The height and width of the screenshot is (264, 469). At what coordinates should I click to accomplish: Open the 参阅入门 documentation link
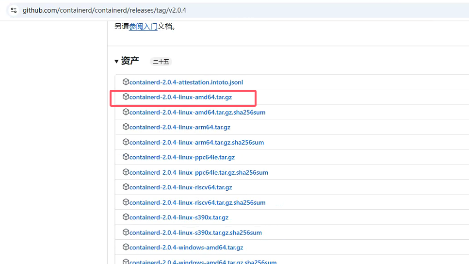point(143,26)
